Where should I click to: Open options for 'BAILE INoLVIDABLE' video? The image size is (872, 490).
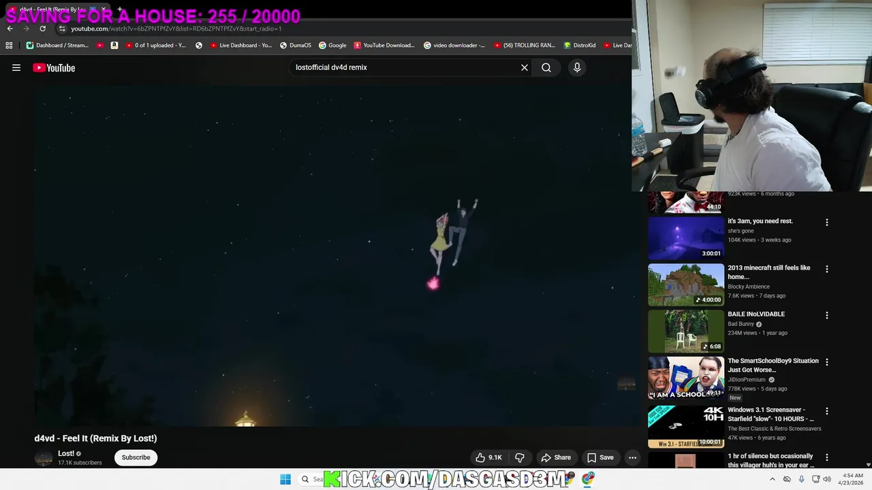tap(827, 315)
